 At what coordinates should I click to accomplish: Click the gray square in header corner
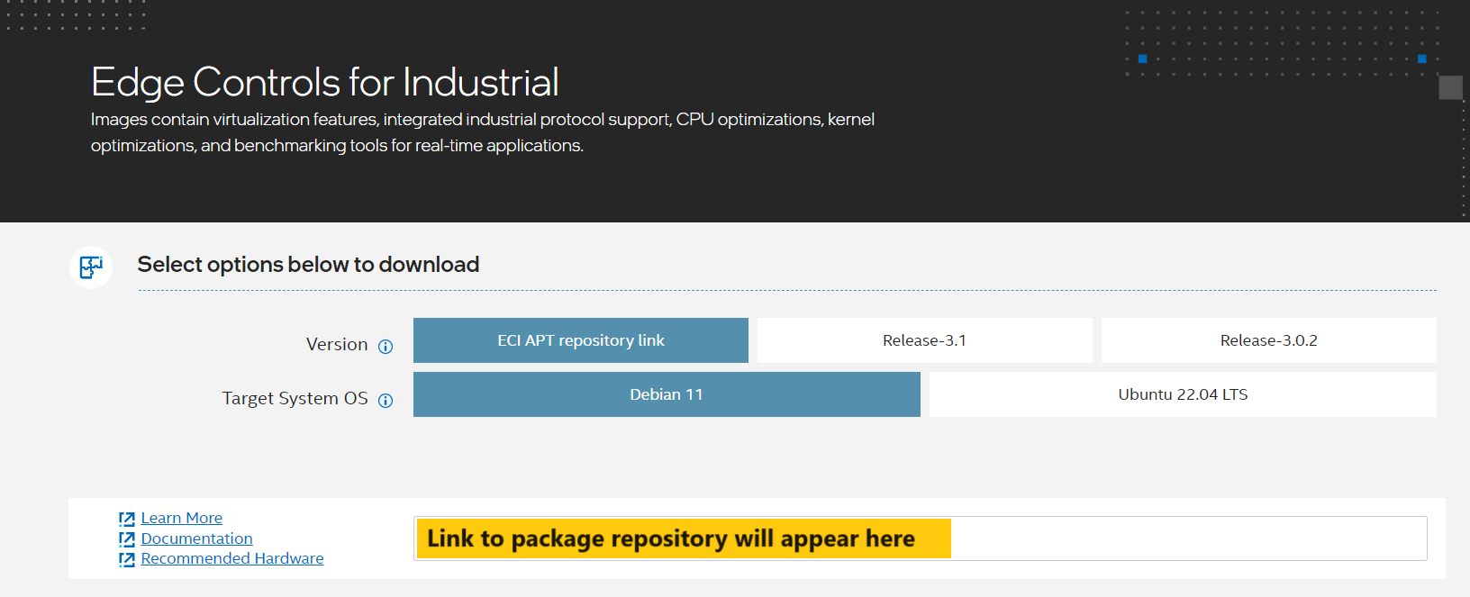point(1450,87)
